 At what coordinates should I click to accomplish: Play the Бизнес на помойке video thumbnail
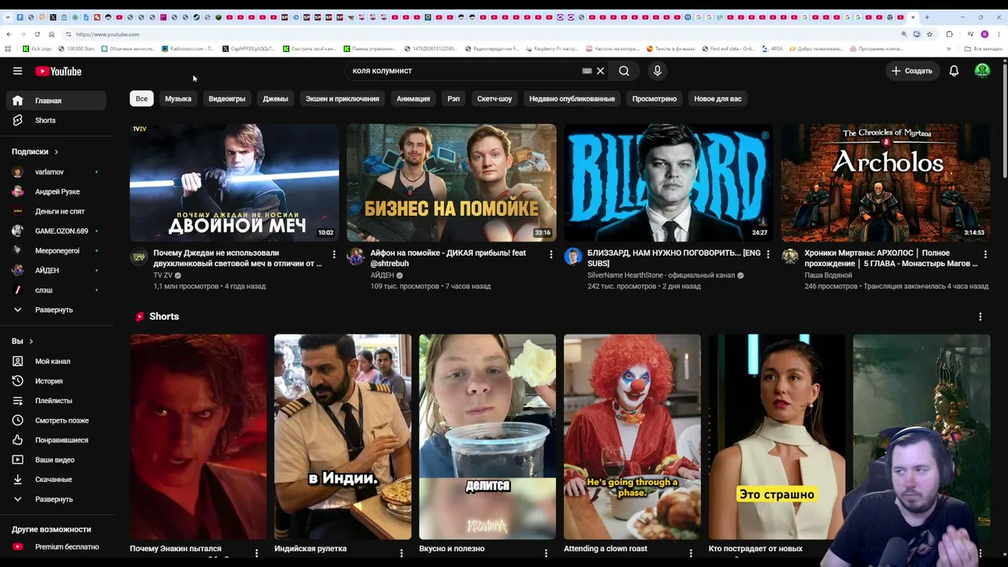pyautogui.click(x=451, y=182)
